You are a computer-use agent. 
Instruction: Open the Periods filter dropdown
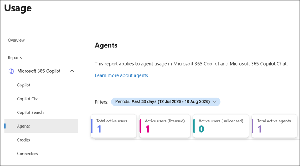[x=166, y=102]
